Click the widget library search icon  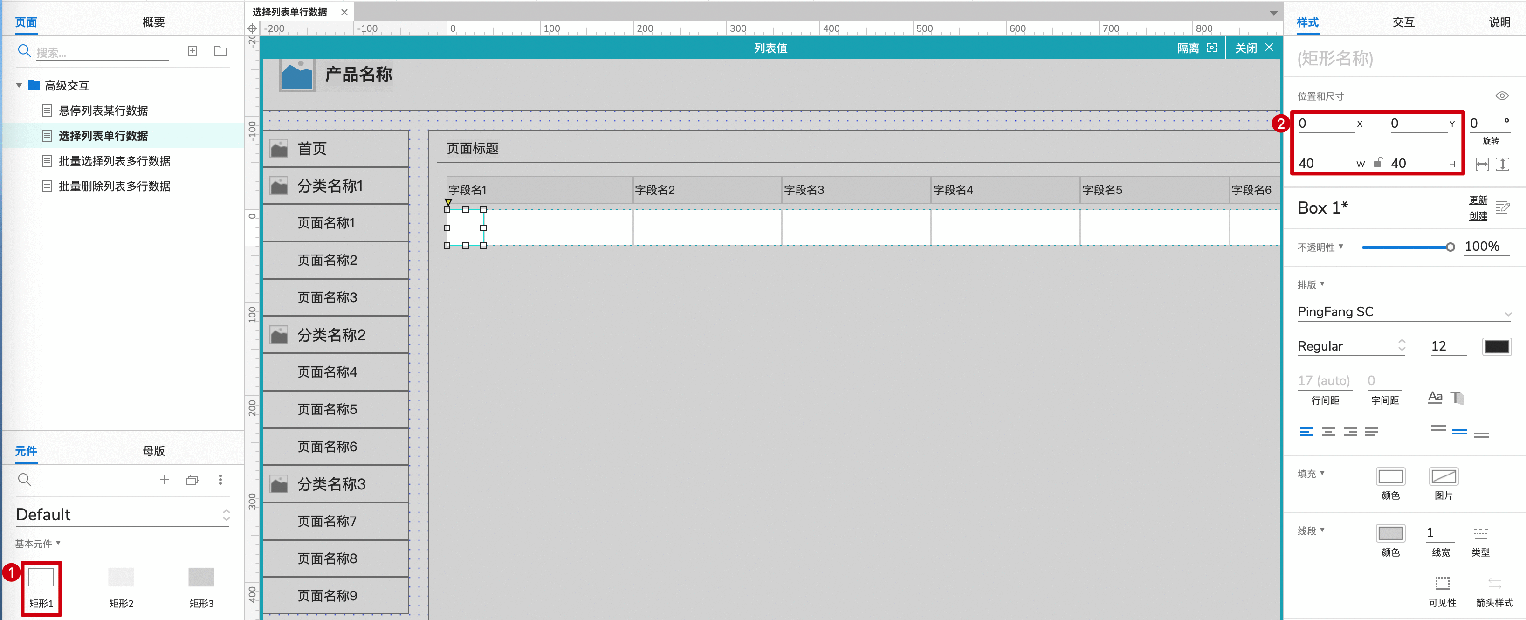24,480
